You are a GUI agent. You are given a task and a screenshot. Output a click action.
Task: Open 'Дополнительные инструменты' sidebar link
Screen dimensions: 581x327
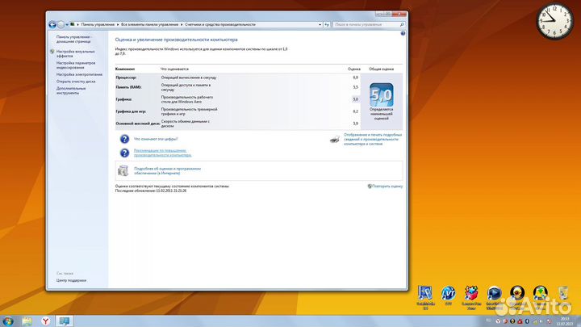[x=71, y=90]
